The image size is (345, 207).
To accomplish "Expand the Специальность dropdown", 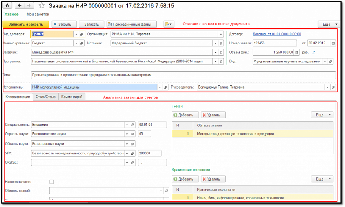I will 127,125.
